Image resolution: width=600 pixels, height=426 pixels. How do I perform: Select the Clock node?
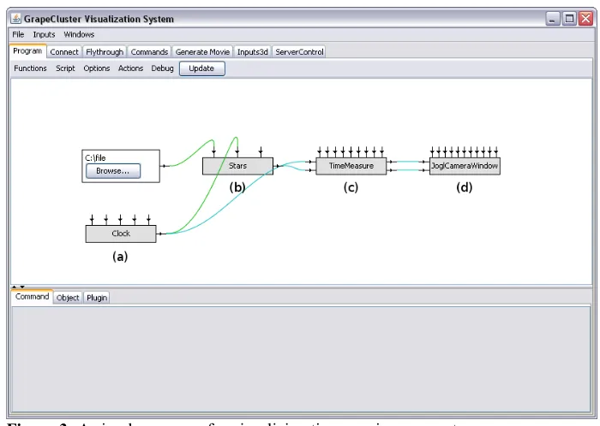pos(121,234)
